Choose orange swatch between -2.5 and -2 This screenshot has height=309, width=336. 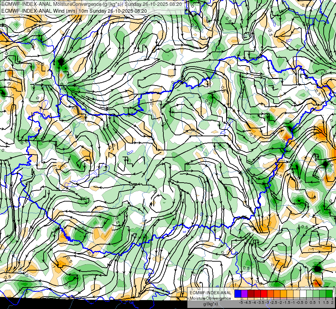pos(277,294)
